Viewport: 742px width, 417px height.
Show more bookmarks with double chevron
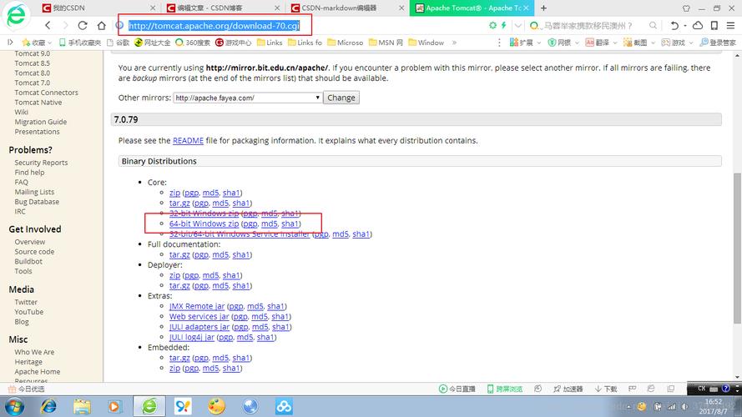tap(454, 43)
